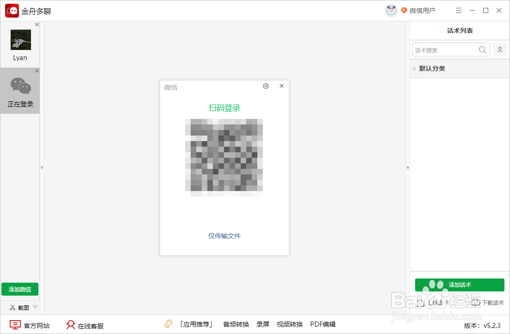Open settings gear in WeChat login window

(266, 86)
